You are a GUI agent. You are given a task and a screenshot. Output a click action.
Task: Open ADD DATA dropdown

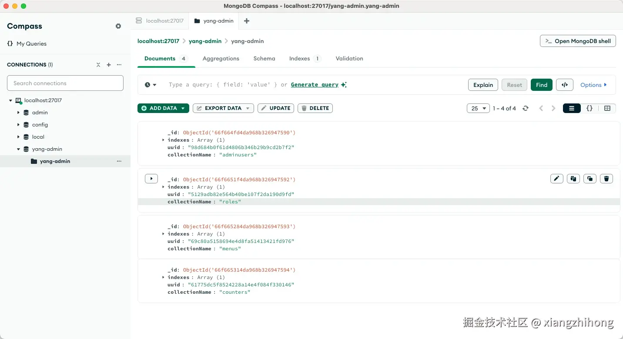tap(163, 108)
